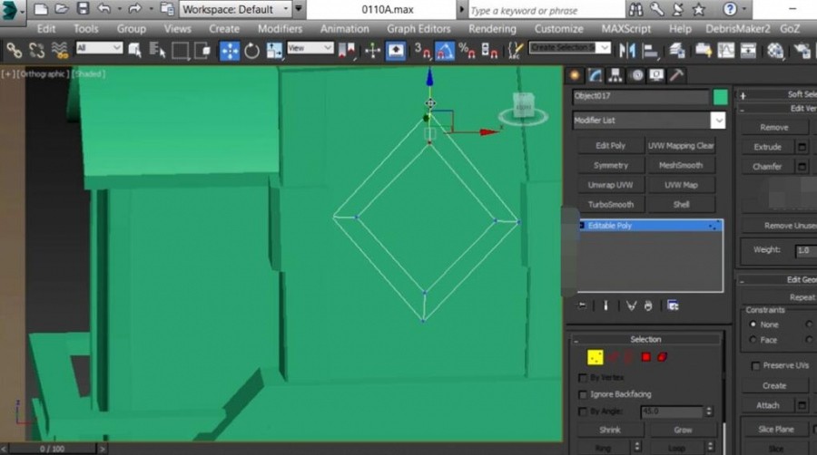Image resolution: width=817 pixels, height=455 pixels.
Task: Toggle the Angle Snap icon
Action: click(x=445, y=51)
